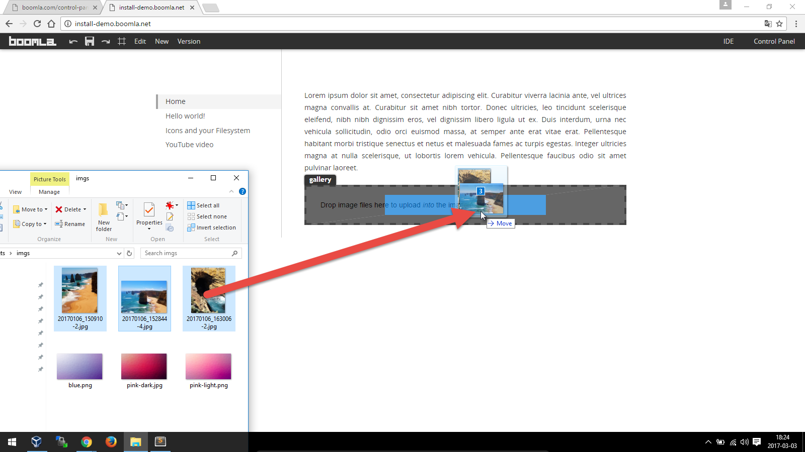Select the blue.png gradient thumbnail
The image size is (805, 452).
[x=79, y=367]
